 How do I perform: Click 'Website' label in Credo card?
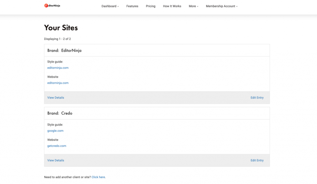coord(53,140)
